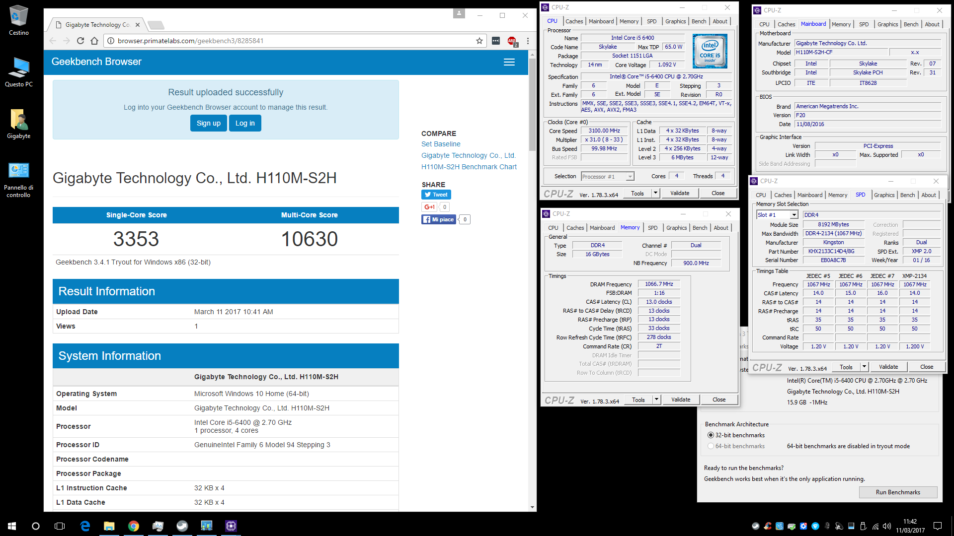
Task: Click the Google+ G+1 share button
Action: [429, 207]
